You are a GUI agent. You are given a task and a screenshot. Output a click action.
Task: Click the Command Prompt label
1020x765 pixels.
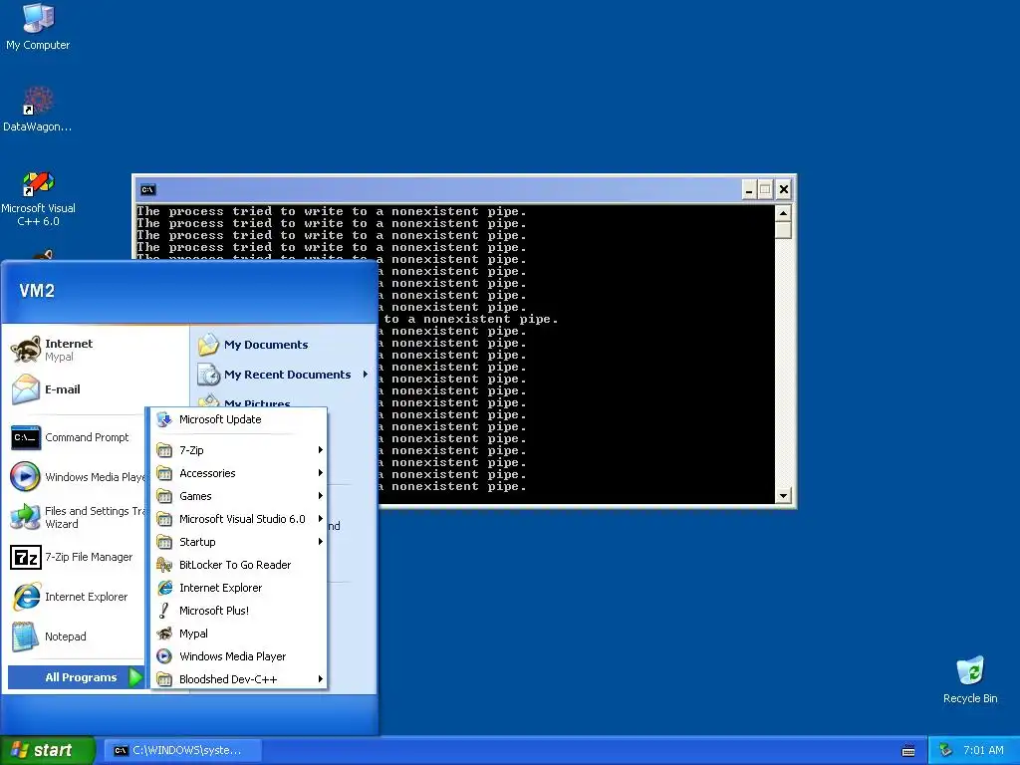point(87,437)
